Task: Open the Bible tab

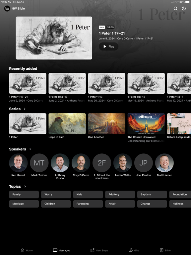Action: [x=165, y=250]
